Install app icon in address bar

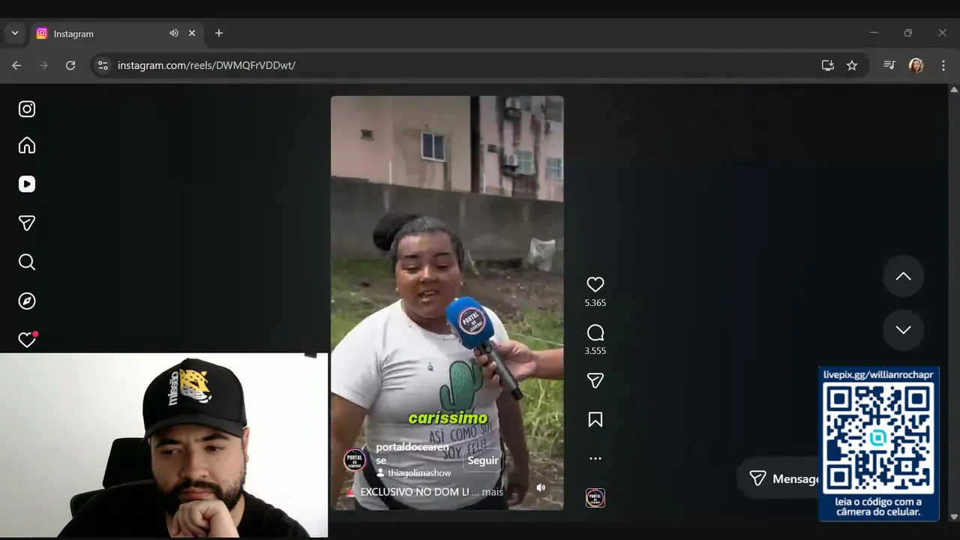828,65
